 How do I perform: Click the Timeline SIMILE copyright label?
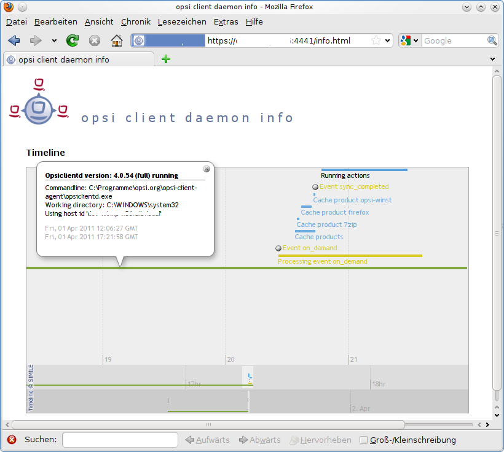(x=31, y=388)
